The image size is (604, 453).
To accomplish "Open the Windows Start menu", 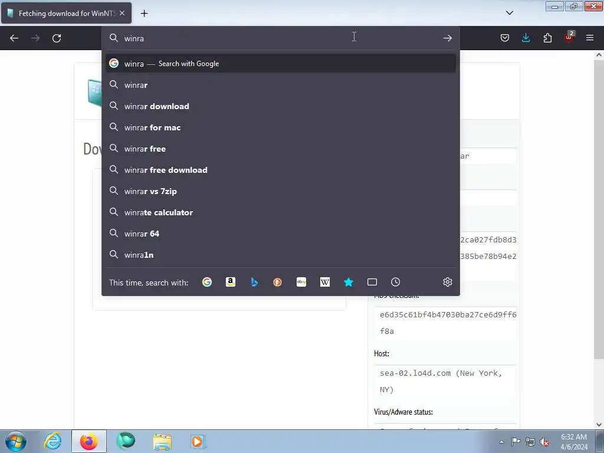I will coord(16,441).
